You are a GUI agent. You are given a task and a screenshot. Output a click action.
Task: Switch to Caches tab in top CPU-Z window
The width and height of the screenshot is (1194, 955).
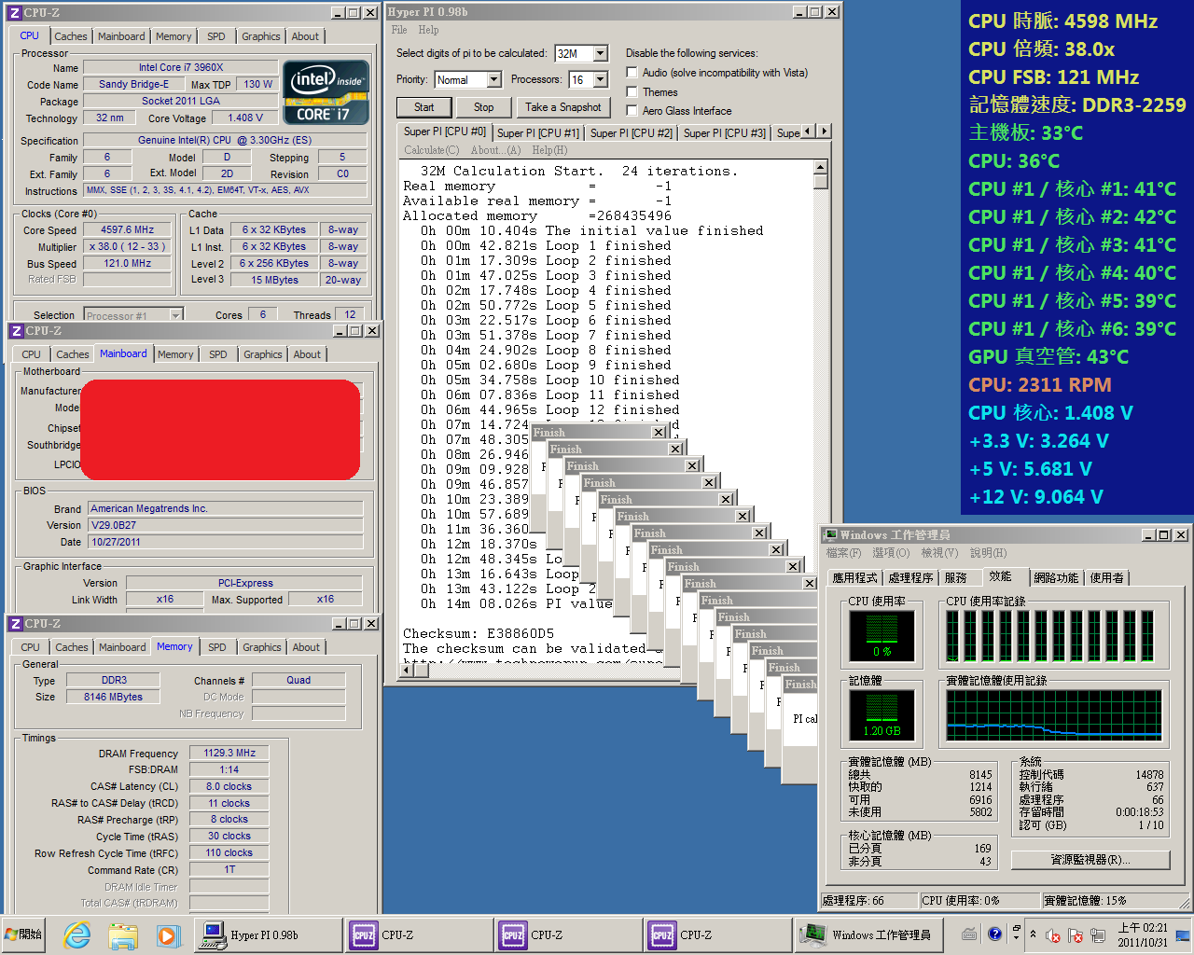tap(71, 36)
